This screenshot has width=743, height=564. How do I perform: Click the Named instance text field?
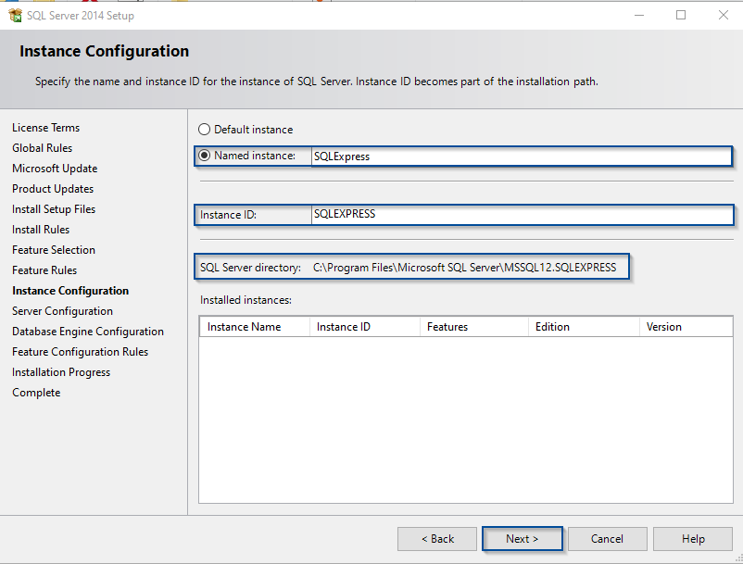519,157
